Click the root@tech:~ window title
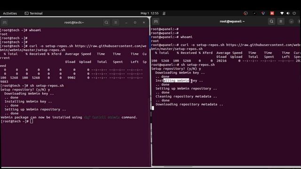This screenshot has height=169, width=301. (74, 23)
